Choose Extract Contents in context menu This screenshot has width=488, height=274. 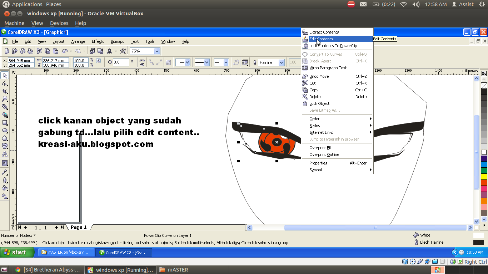(337, 32)
